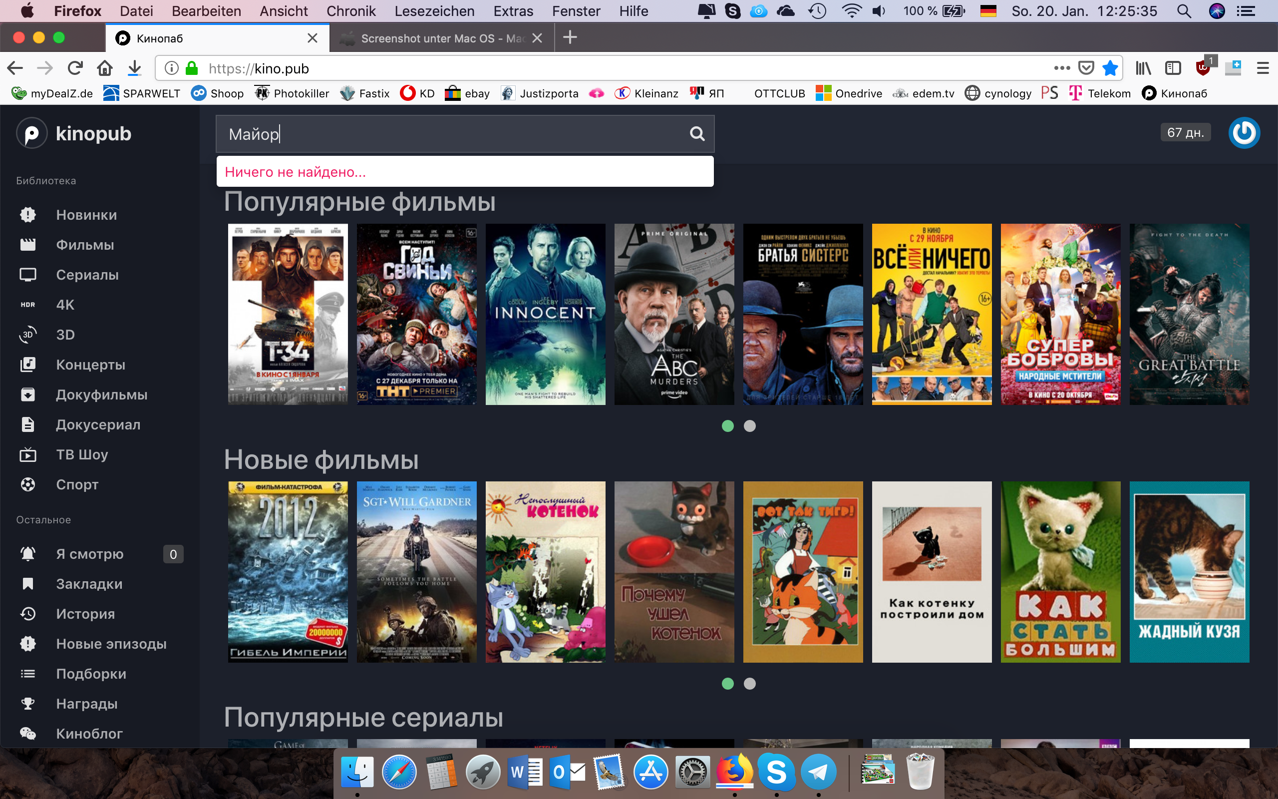Click the Wi-Fi icon in menu bar
1278x799 pixels.
coord(851,10)
